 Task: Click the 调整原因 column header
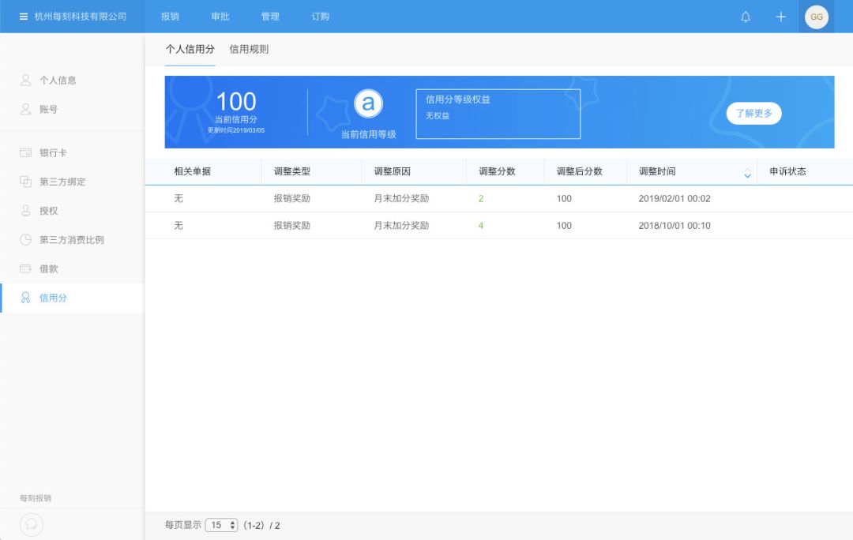tap(392, 171)
